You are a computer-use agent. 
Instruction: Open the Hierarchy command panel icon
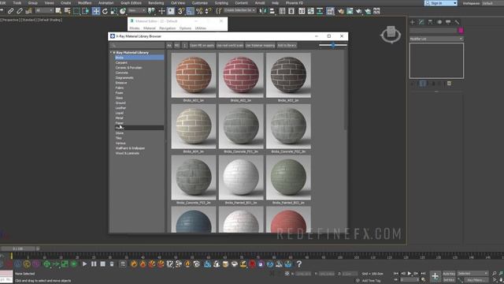click(x=430, y=22)
